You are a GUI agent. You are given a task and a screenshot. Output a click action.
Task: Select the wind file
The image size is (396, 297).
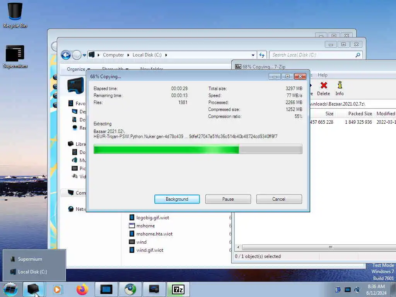tap(142, 242)
